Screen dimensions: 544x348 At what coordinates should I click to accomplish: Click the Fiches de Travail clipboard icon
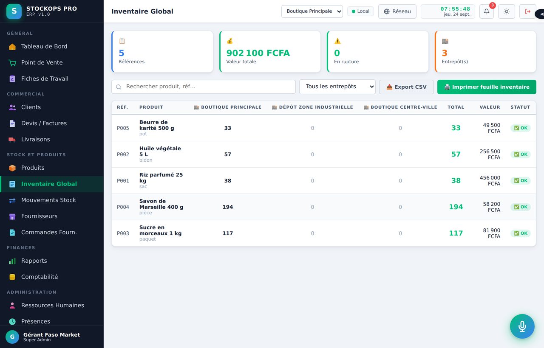tap(12, 79)
